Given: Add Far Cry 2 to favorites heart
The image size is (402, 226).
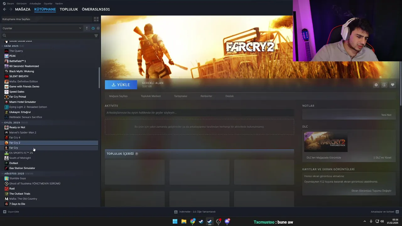Looking at the screenshot, I should click(393, 85).
